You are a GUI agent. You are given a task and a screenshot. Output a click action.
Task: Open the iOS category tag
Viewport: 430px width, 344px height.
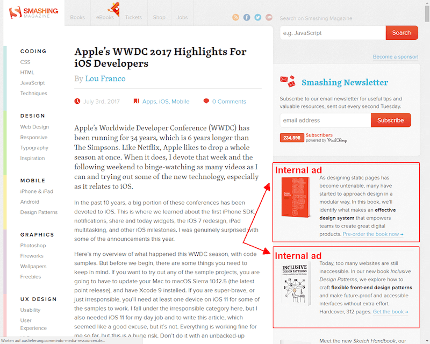pos(164,102)
